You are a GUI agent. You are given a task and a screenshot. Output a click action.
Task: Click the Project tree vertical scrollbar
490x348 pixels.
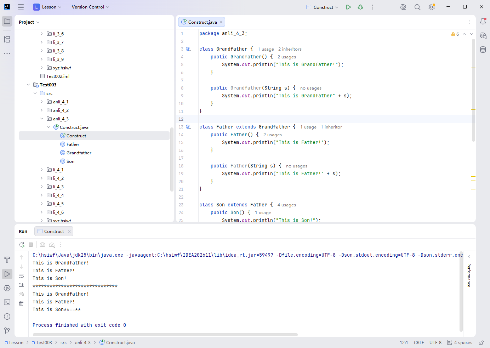pos(172,159)
